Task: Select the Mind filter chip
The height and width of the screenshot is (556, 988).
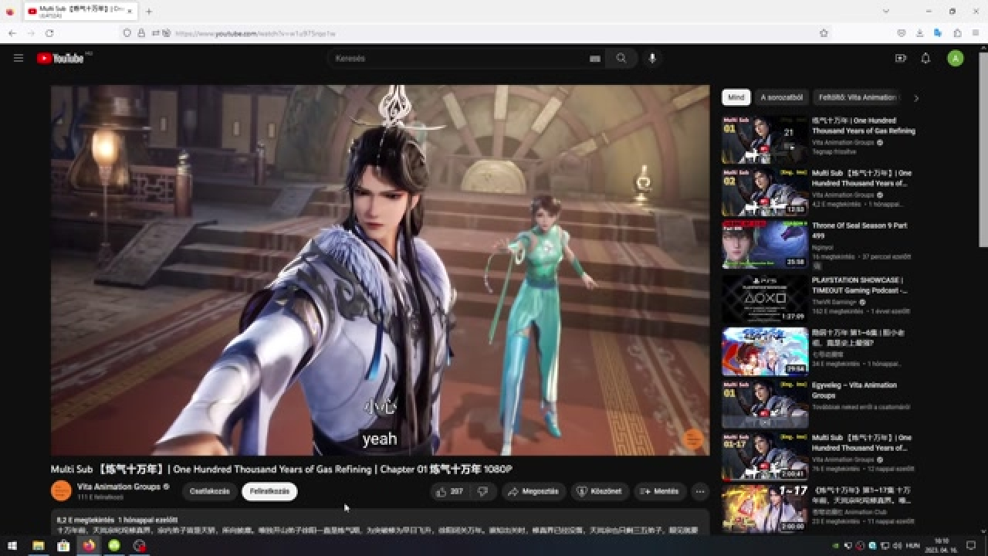Action: 736,97
